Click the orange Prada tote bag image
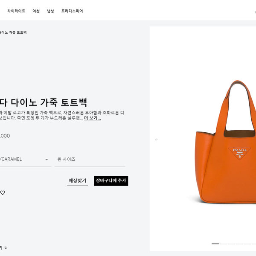256x256 pixels. tap(225, 142)
